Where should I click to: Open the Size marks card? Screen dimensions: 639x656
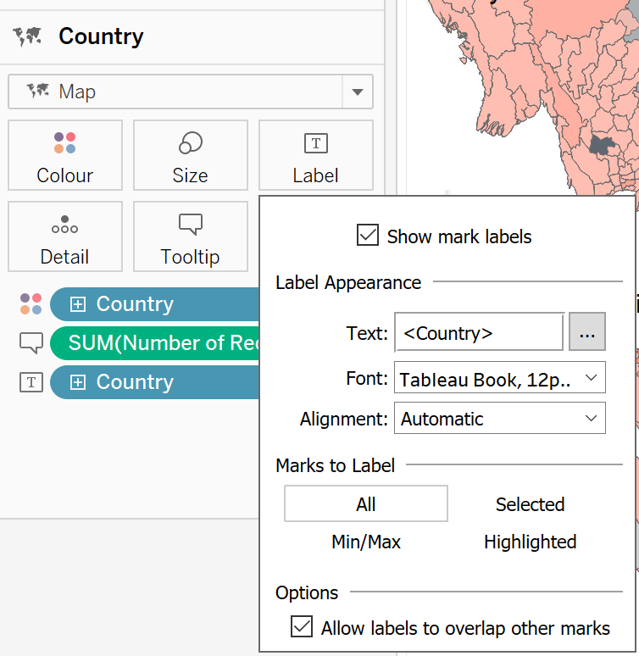pos(190,155)
